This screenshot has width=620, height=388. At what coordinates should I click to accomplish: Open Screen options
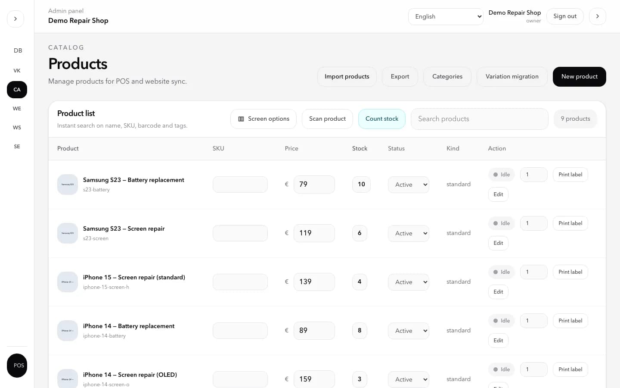click(263, 119)
